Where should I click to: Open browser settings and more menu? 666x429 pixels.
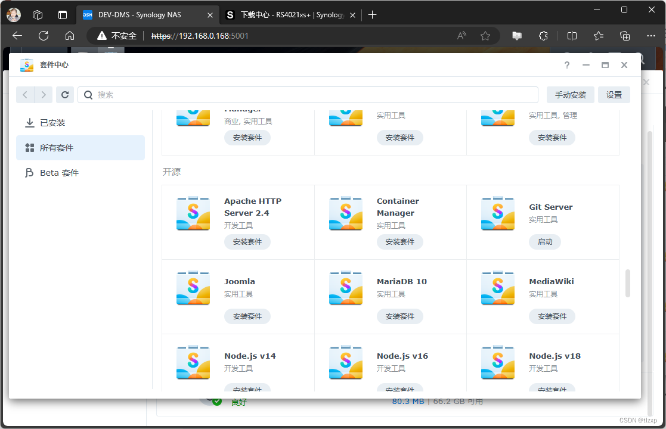click(651, 36)
